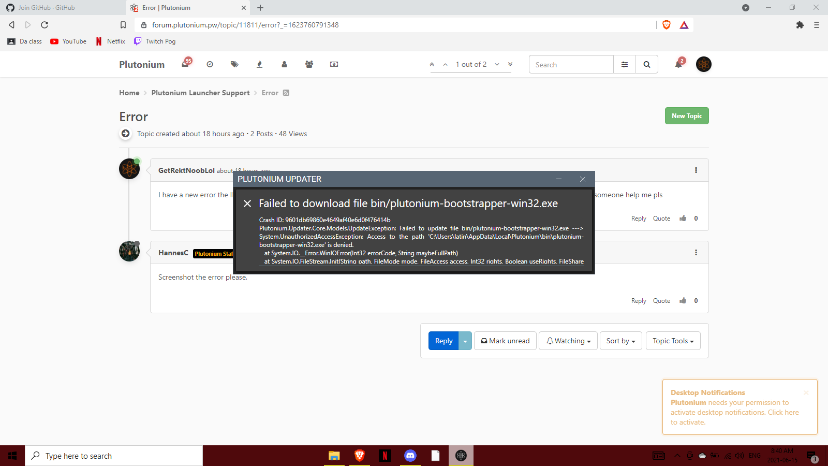Reply to GetRektNoobLol's post

639,219
